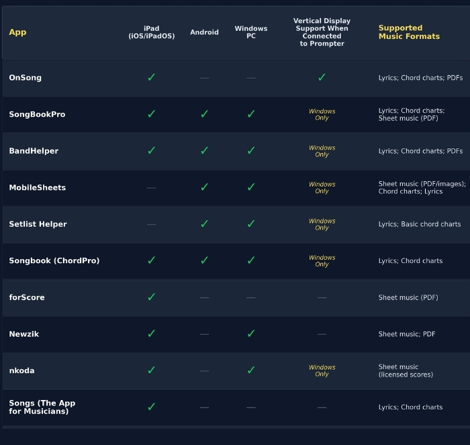
Task: Click the Setlist Helper Windows PC checkmark
Action: click(x=251, y=224)
